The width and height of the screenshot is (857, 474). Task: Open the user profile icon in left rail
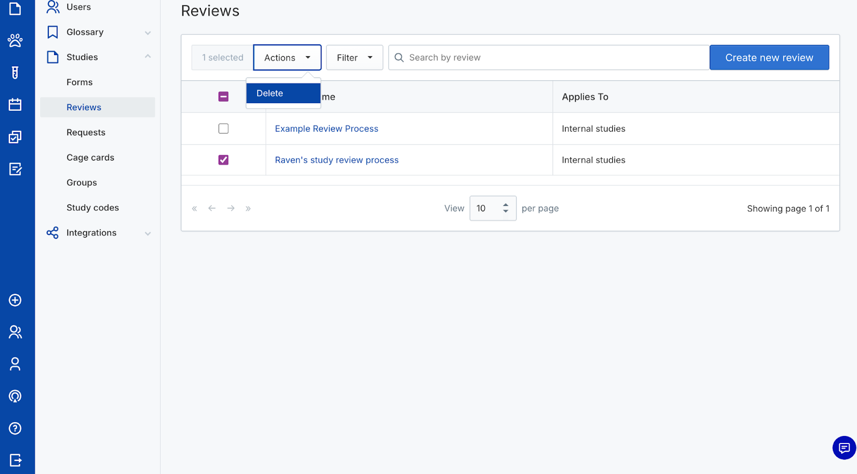click(x=15, y=364)
